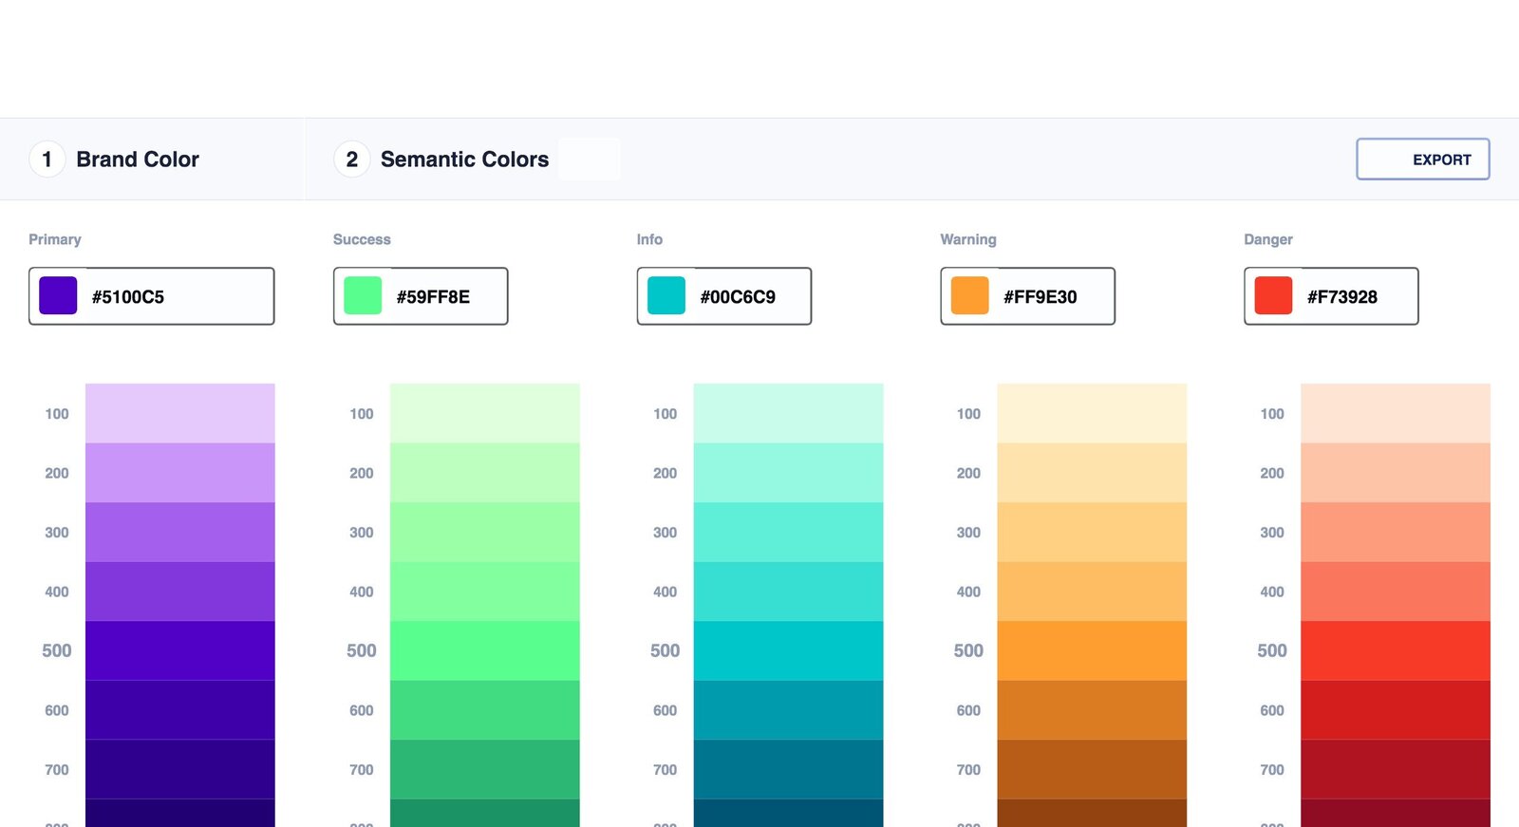Select the Info 700 shade
Viewport: 1519px width, 827px height.
pos(789,769)
